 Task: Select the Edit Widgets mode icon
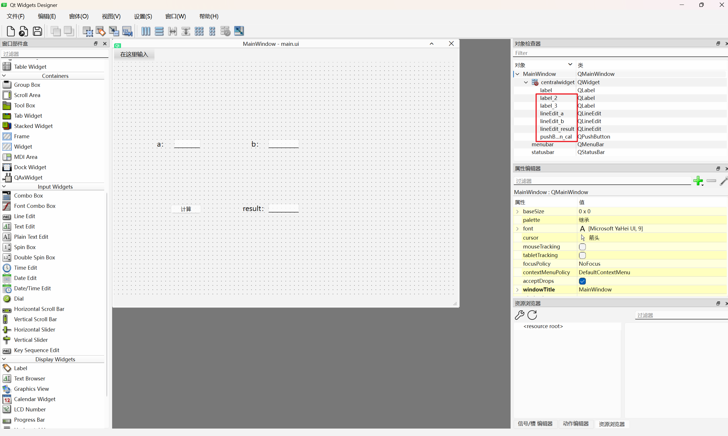click(88, 31)
